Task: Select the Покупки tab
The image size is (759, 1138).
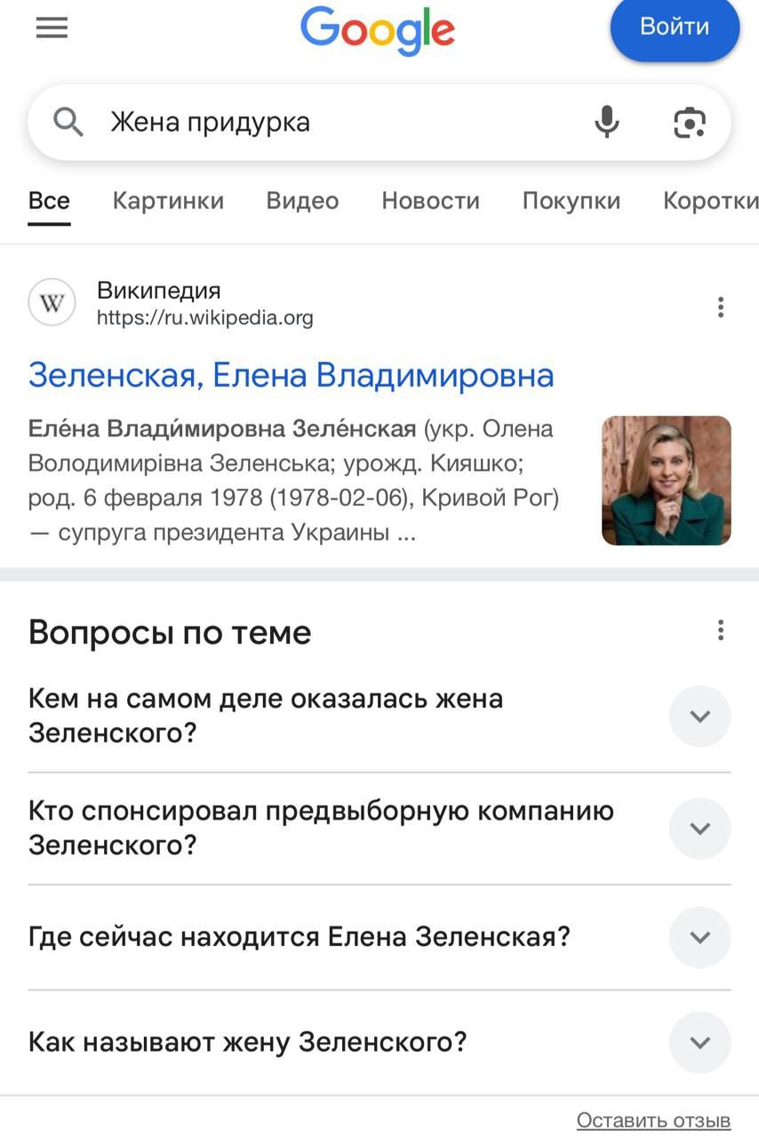Action: click(571, 201)
